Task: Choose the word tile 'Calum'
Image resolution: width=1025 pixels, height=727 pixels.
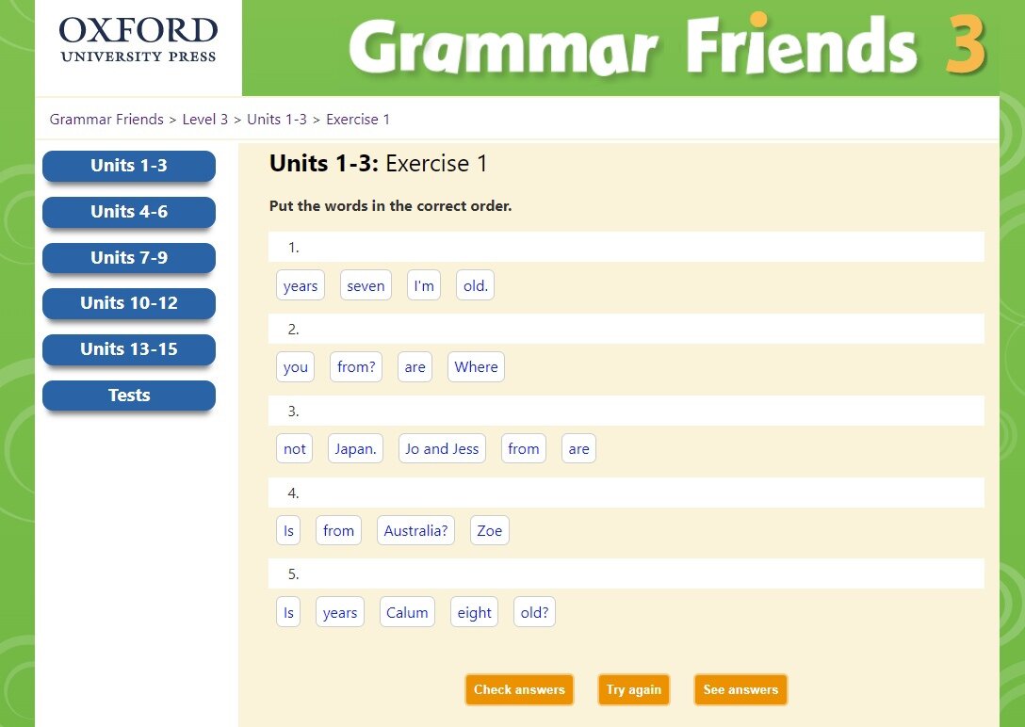Action: [x=407, y=612]
